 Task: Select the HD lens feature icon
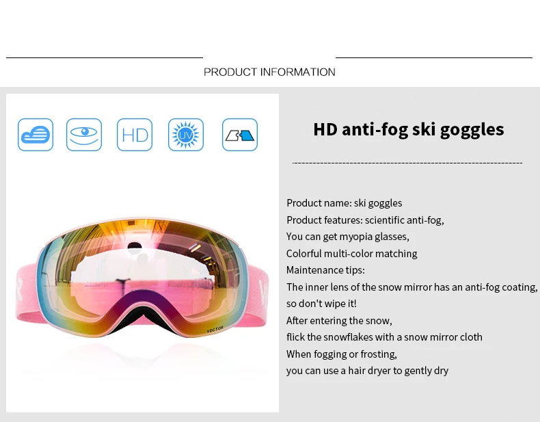pyautogui.click(x=135, y=135)
